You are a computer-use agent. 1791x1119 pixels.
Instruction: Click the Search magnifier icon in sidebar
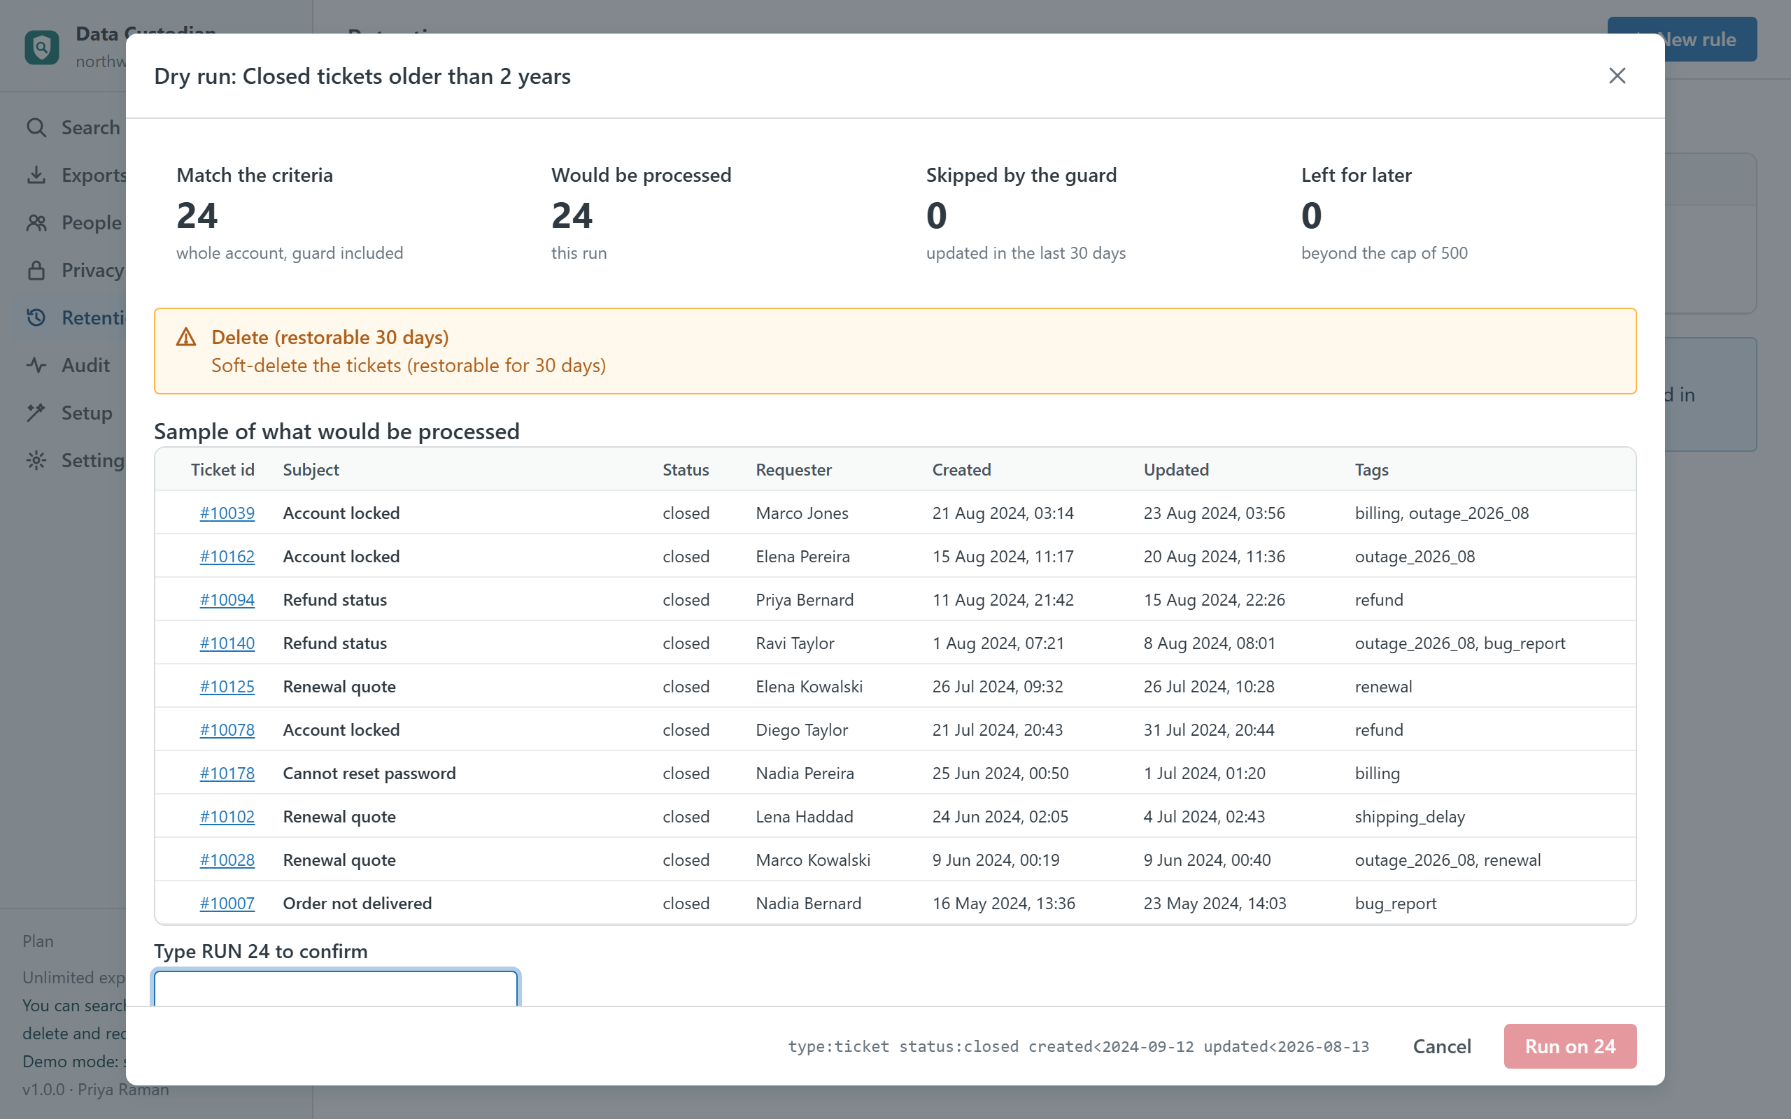36,127
